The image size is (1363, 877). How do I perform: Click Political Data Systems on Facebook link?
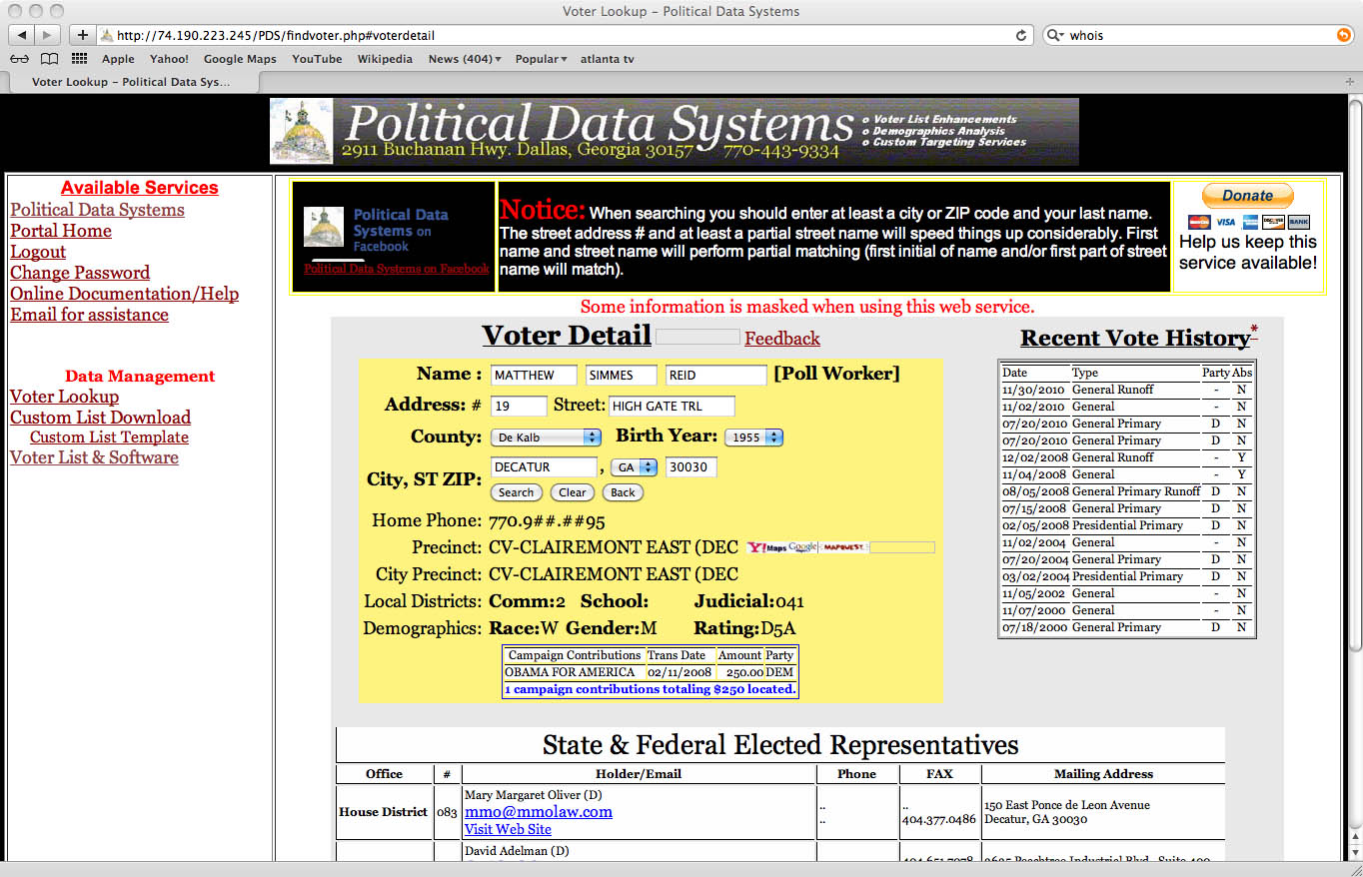coord(397,269)
